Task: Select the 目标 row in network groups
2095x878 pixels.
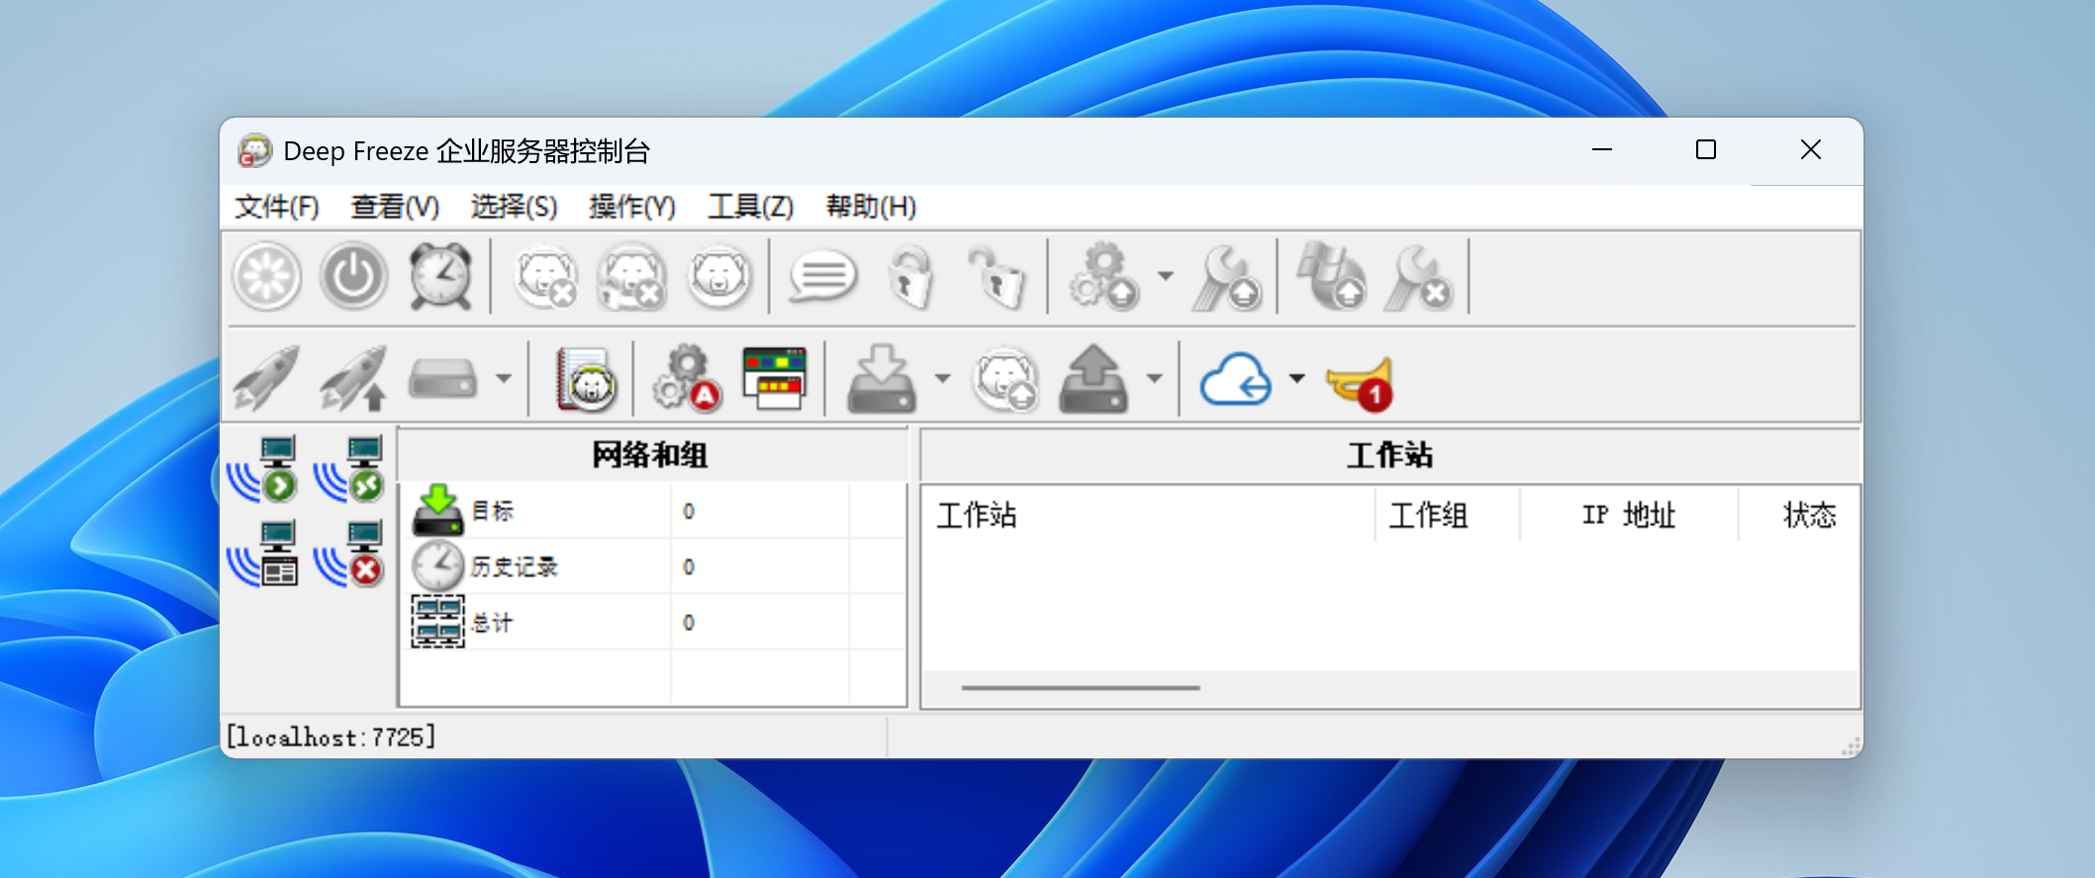Action: [652, 511]
